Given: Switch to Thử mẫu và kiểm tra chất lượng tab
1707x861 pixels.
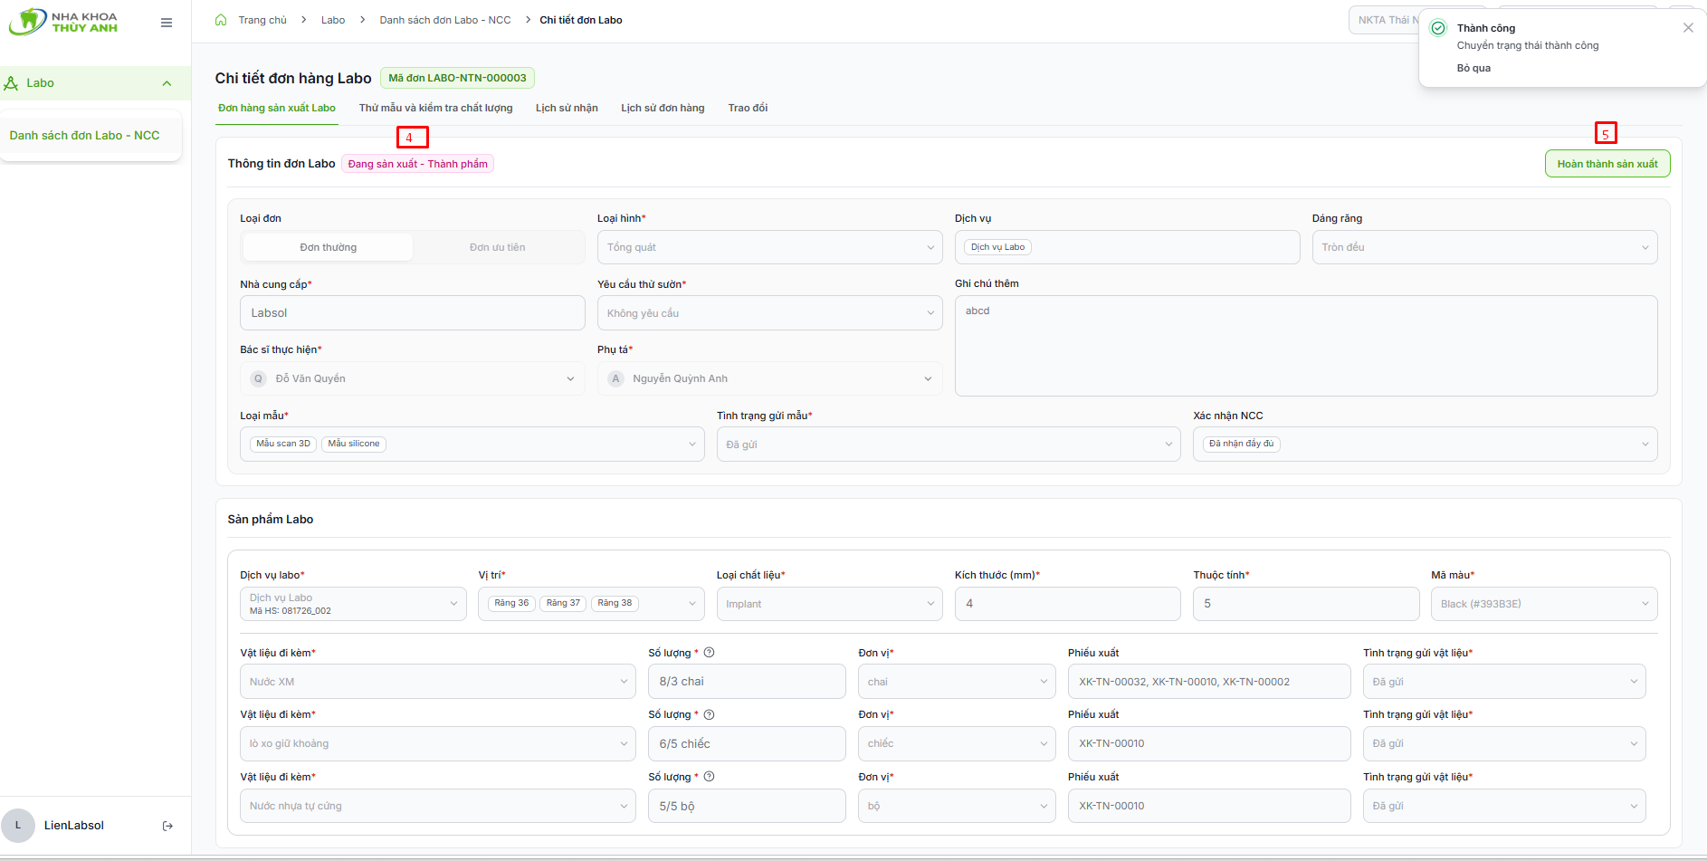Looking at the screenshot, I should [435, 108].
